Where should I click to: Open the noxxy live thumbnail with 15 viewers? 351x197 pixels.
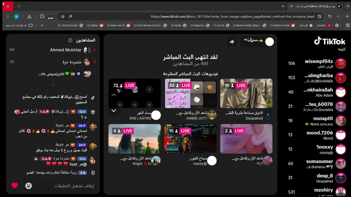(191, 139)
